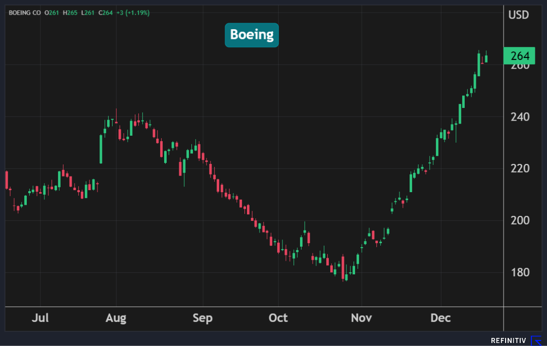Click the rightmost green candlestick

486,58
